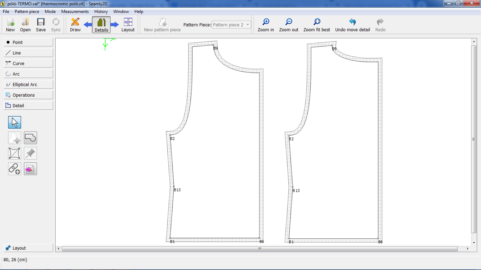The image size is (481, 270).
Task: Toggle the Details mode button
Action: pyautogui.click(x=101, y=25)
